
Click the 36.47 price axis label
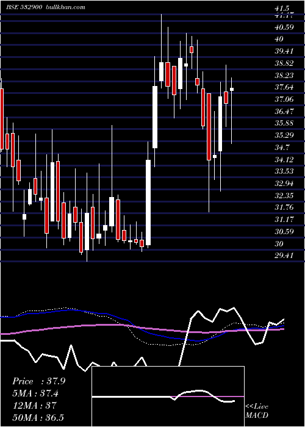point(284,112)
